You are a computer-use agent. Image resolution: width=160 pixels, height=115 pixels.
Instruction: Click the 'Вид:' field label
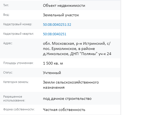point(6,15)
